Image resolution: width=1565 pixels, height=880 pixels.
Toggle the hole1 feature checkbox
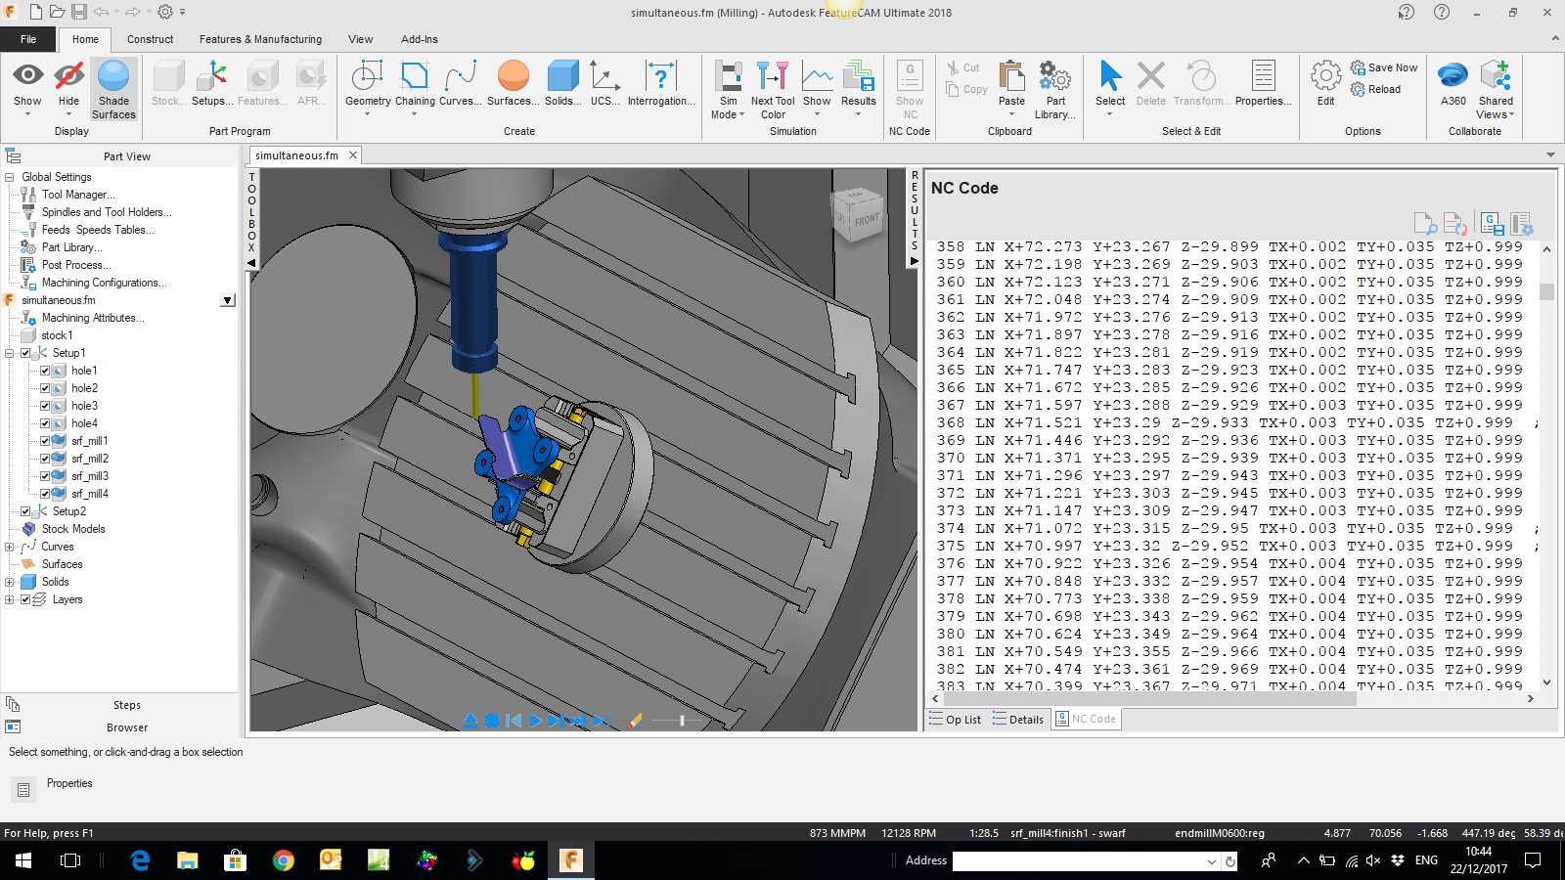(45, 371)
